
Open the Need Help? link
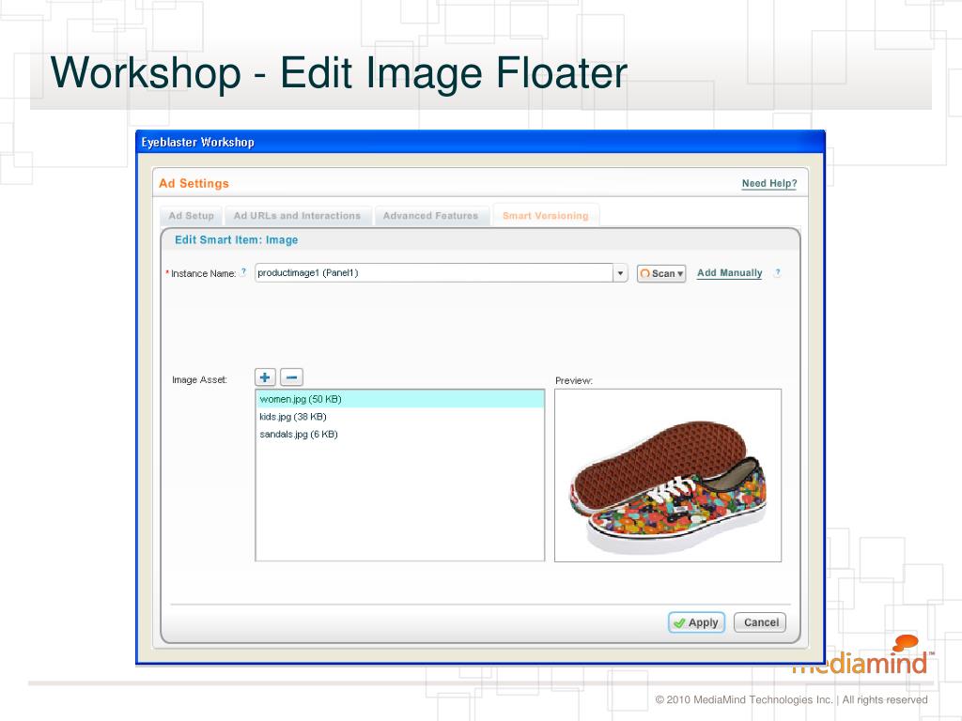[x=769, y=183]
